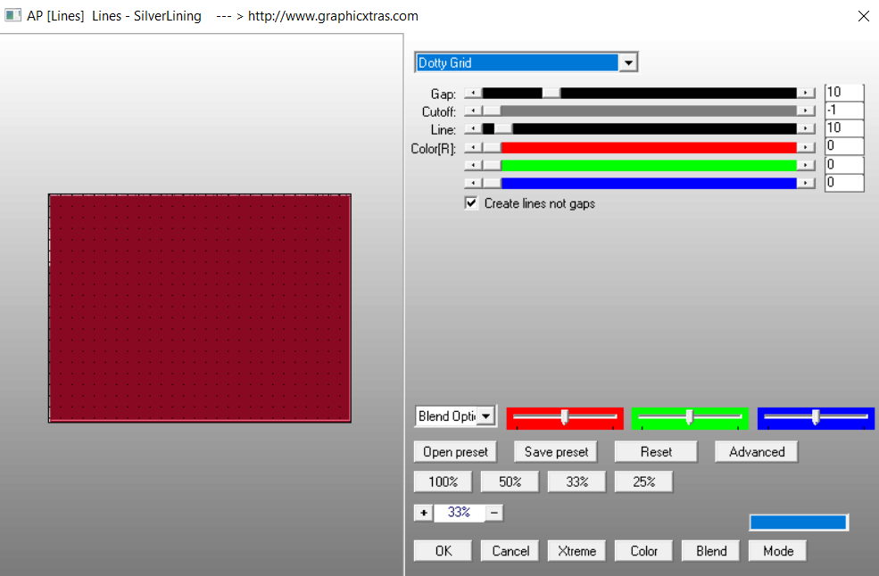Click the Xtreme button
This screenshot has height=576, width=879.
576,551
